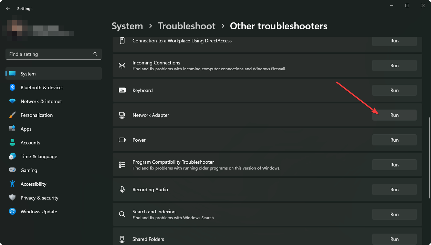The height and width of the screenshot is (245, 431).
Task: Click the Network & internet Wi-Fi icon
Action: 12,101
